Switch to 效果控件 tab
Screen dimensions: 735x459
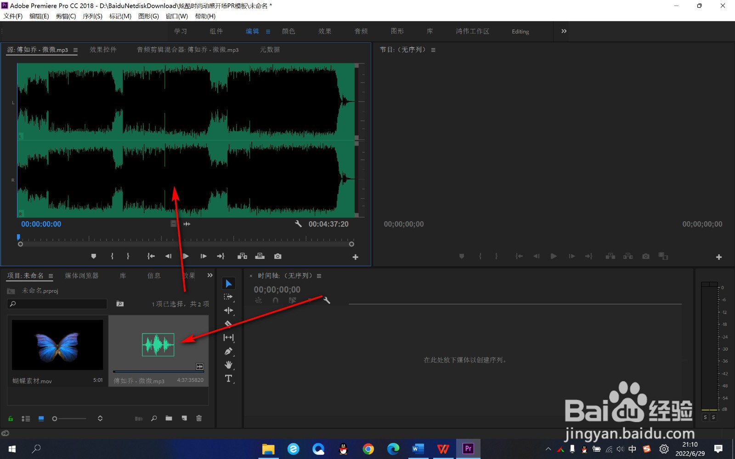[x=103, y=50]
